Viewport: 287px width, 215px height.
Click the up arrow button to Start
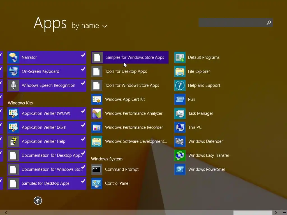(38, 200)
